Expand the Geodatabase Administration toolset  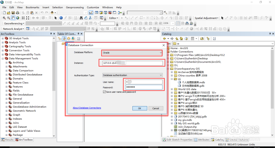tap(7, 107)
